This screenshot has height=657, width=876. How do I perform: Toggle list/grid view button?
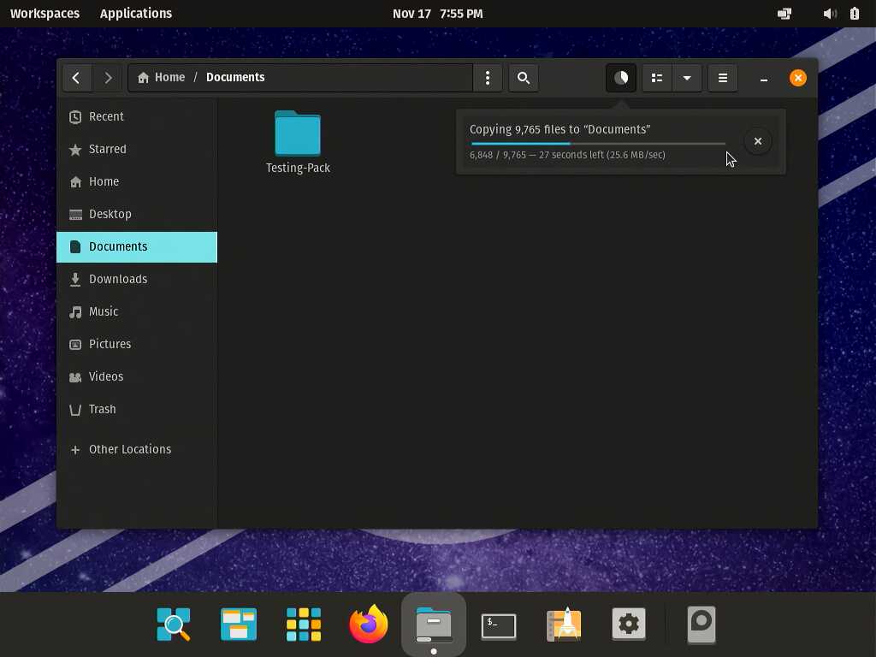tap(657, 78)
